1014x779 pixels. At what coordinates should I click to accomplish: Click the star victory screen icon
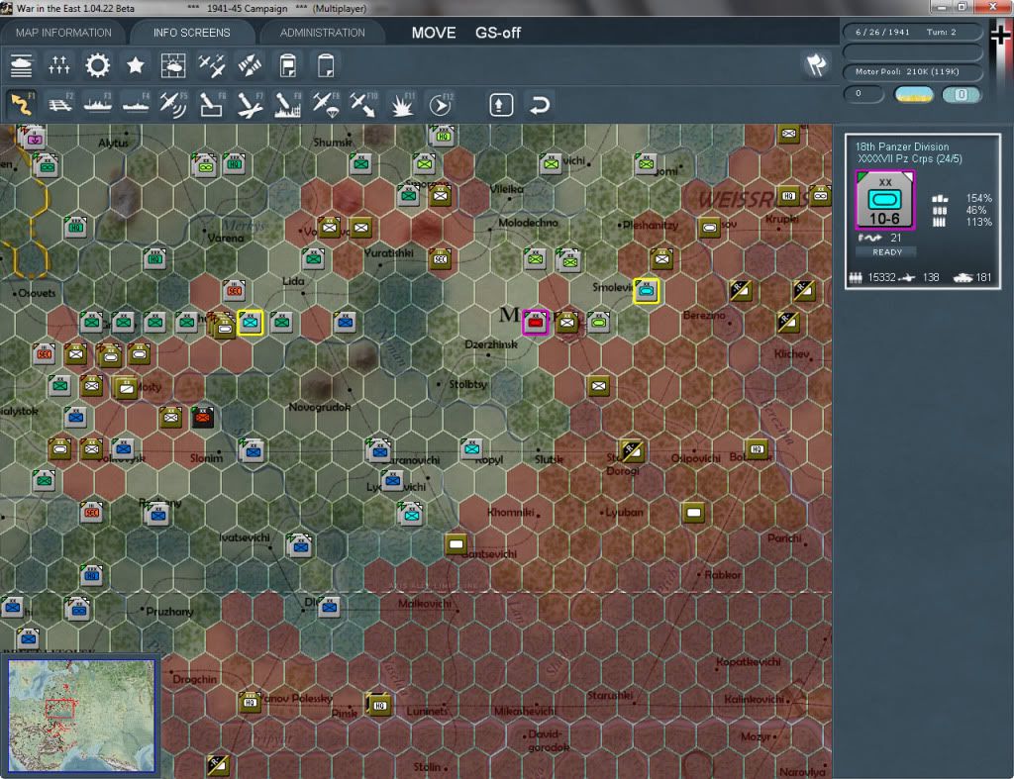[x=135, y=65]
